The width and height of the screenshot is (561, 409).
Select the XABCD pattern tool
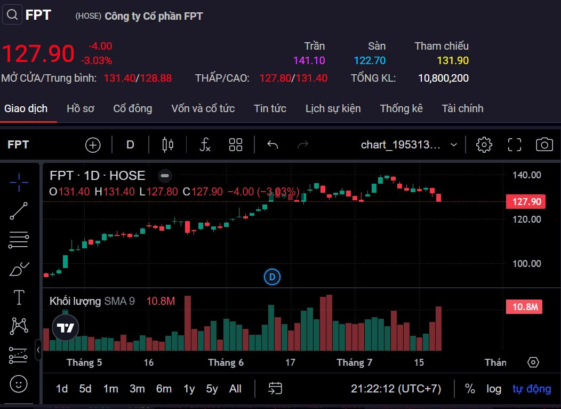click(18, 325)
